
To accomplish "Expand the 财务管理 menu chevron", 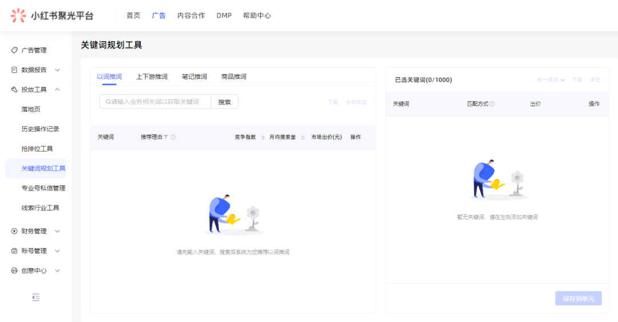I will click(x=58, y=231).
